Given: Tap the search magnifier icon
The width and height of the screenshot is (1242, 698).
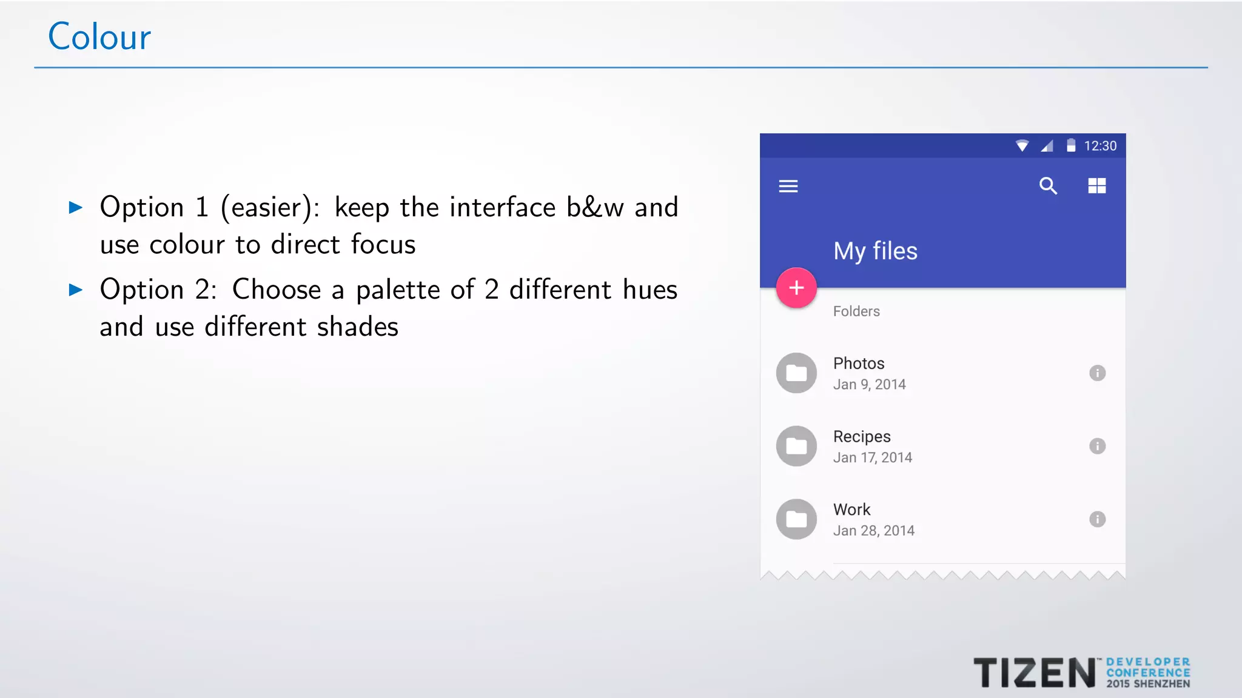Looking at the screenshot, I should coord(1048,186).
